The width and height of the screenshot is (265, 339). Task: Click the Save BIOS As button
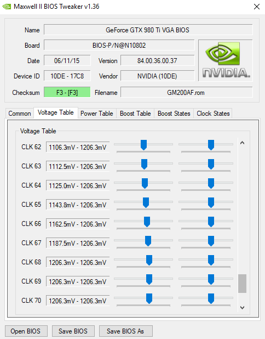(x=125, y=331)
